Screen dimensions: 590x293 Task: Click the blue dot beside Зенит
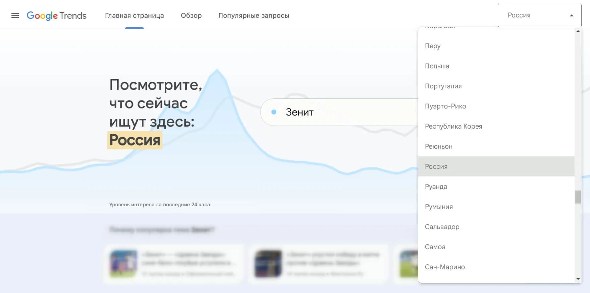[x=274, y=112]
